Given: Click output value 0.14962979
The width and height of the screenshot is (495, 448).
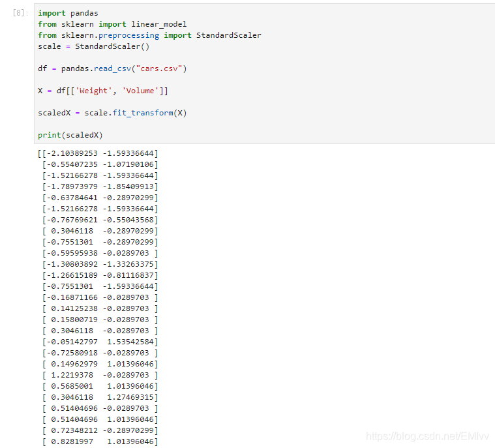Looking at the screenshot, I should pos(74,364).
